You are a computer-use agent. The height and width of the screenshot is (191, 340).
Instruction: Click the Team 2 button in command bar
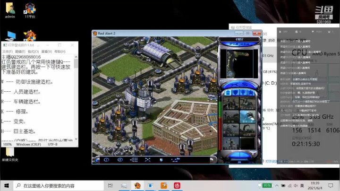tap(120, 160)
